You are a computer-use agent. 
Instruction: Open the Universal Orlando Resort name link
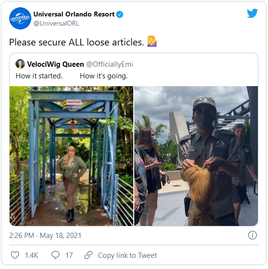click(74, 14)
